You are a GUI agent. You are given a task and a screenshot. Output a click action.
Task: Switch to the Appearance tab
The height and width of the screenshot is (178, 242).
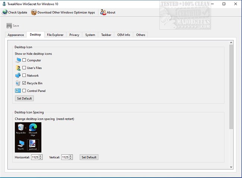16,35
